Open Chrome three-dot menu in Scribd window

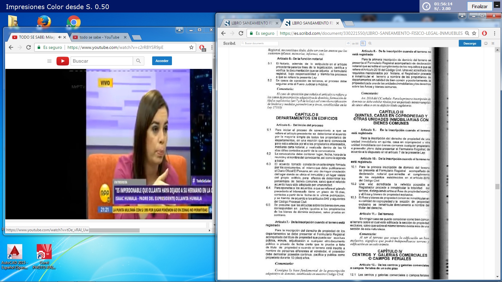click(x=494, y=33)
